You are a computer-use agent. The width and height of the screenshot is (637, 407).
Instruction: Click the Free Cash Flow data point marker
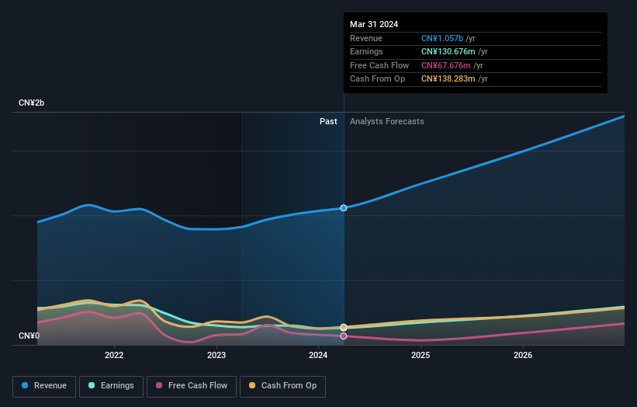[x=344, y=336]
